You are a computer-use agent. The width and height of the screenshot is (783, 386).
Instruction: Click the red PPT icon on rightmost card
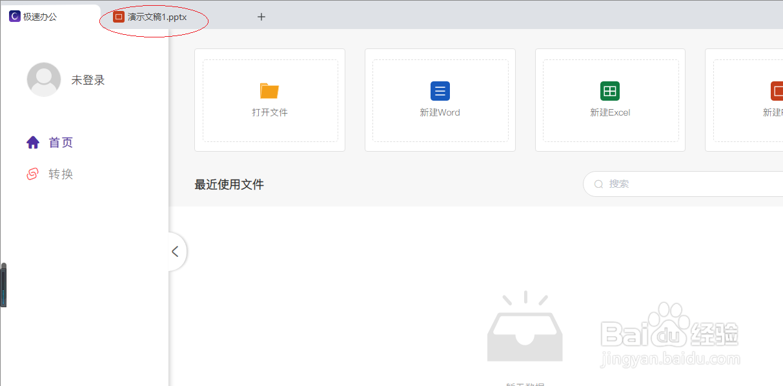(x=777, y=91)
